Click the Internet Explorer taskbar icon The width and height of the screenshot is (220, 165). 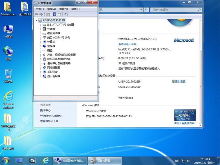click(x=45, y=160)
